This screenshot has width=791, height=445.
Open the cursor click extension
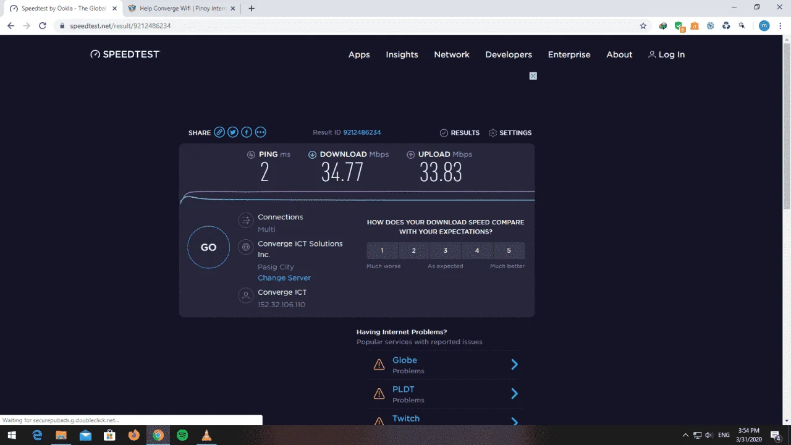point(742,26)
